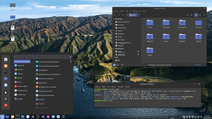Screen dimensions: 212x119
Task: Eject the USBFAT32 device
Action: (138, 54)
